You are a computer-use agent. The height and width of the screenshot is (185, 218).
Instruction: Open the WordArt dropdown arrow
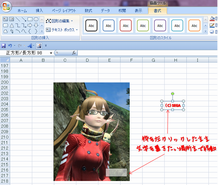click(x=34, y=46)
